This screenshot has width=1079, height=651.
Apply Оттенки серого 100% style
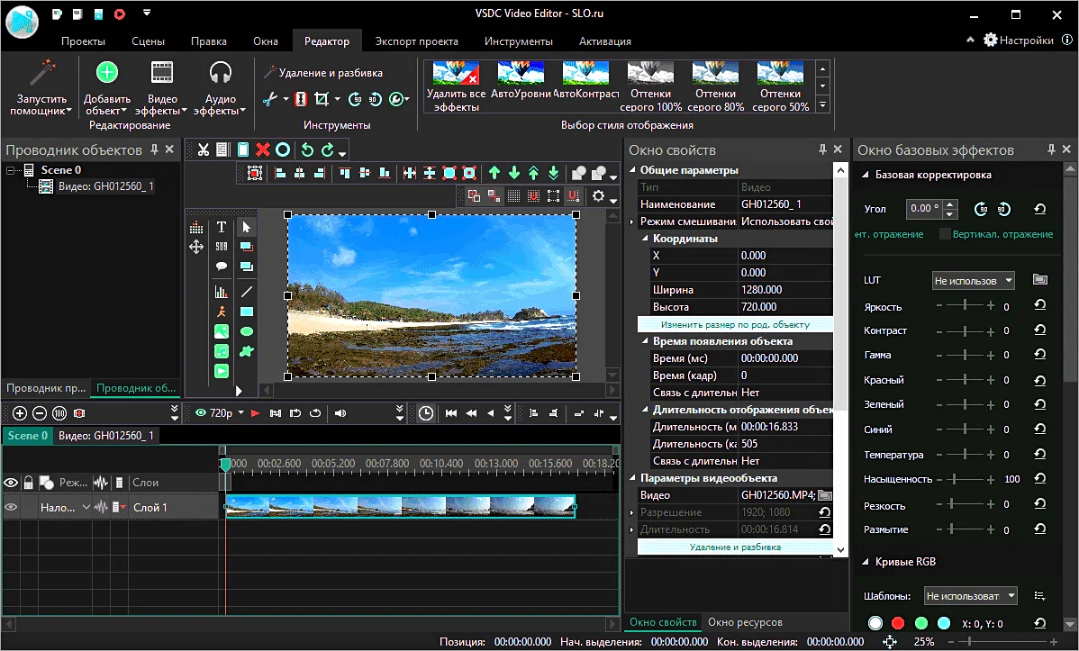pyautogui.click(x=650, y=86)
